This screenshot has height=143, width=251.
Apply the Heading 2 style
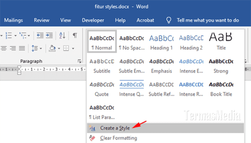(x=191, y=42)
